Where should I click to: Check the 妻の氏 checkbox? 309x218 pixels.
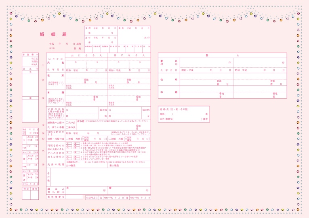tap(67, 127)
